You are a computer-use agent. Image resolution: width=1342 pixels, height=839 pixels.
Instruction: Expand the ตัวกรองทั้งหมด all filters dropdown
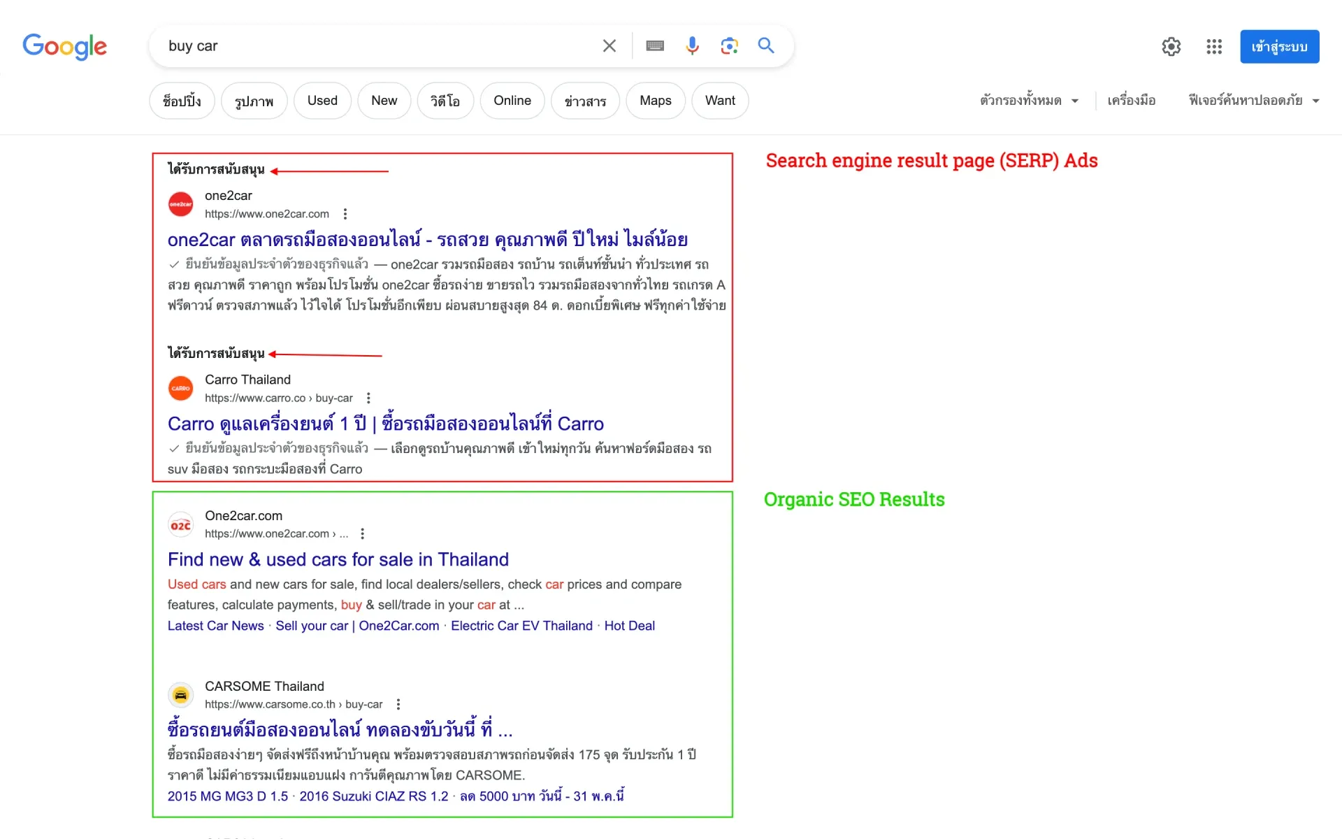(1029, 101)
